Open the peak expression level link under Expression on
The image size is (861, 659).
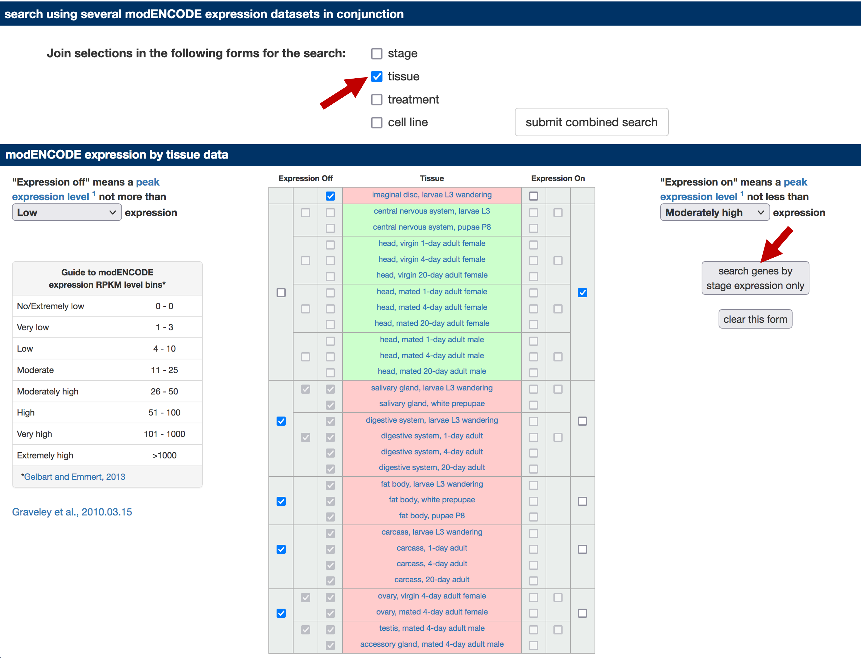[x=734, y=189]
